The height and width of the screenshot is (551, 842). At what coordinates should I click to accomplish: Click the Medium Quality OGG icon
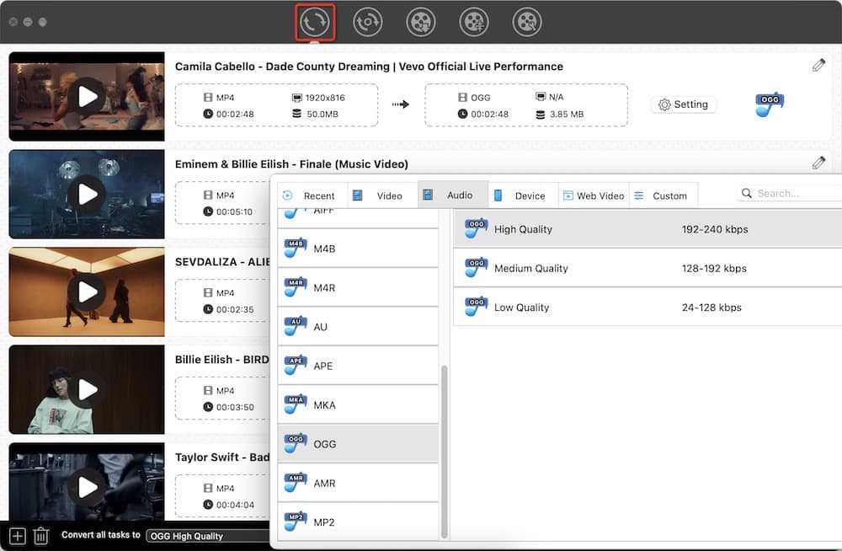[x=477, y=267]
